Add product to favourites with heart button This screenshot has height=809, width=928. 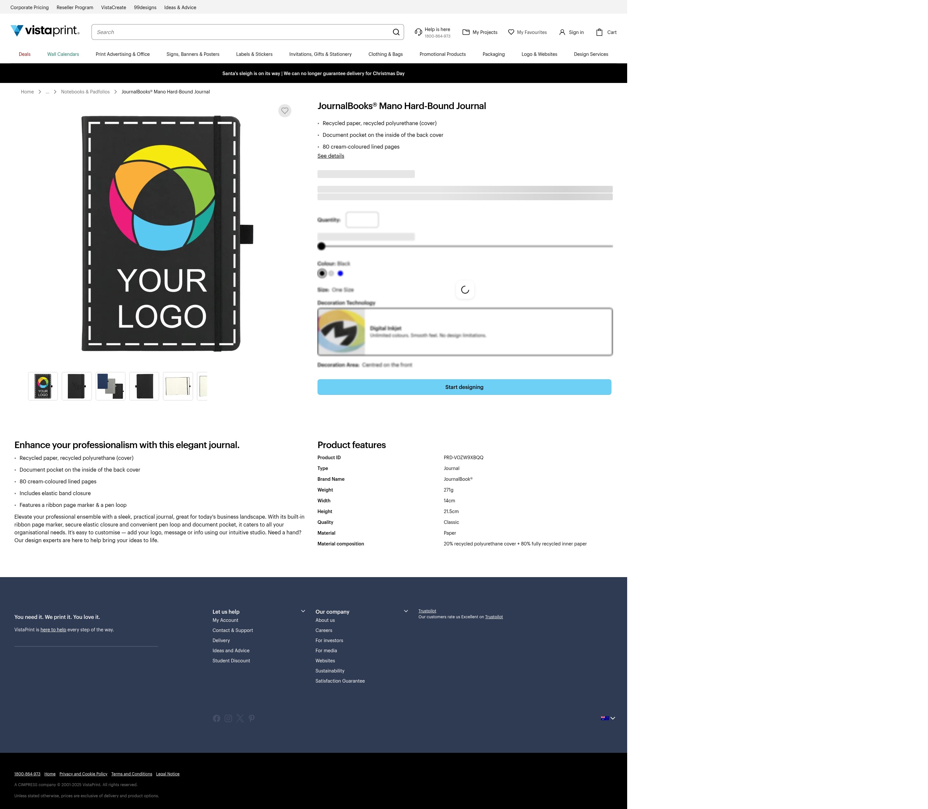(x=285, y=111)
